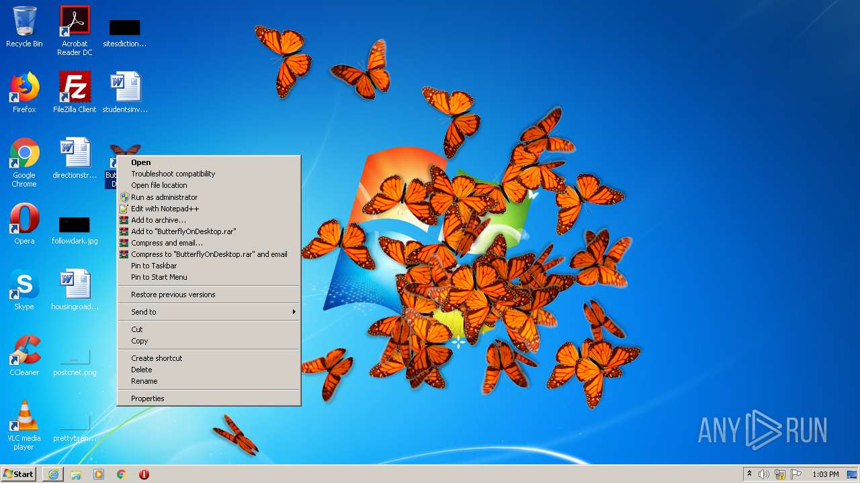Click the 1:03 PM clock

(825, 474)
